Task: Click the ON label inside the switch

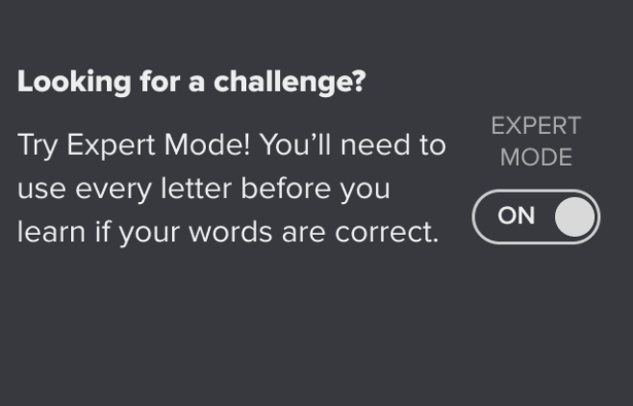Action: point(516,216)
